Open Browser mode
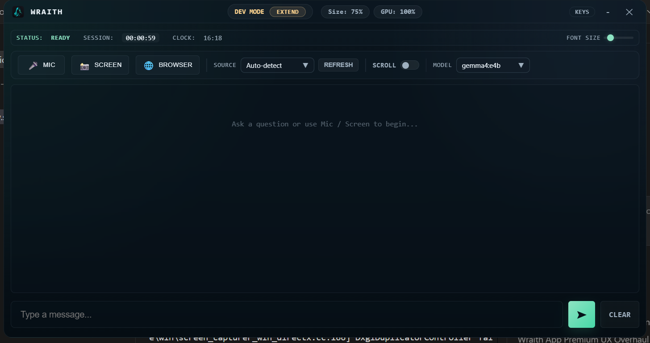 (167, 65)
